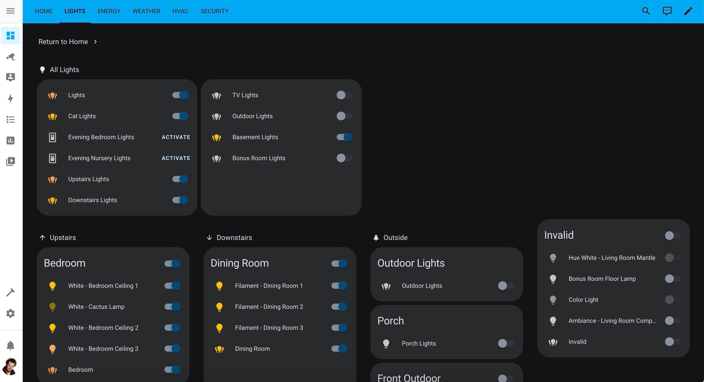Open the Security tab
Viewport: 704px width, 382px height.
(214, 11)
